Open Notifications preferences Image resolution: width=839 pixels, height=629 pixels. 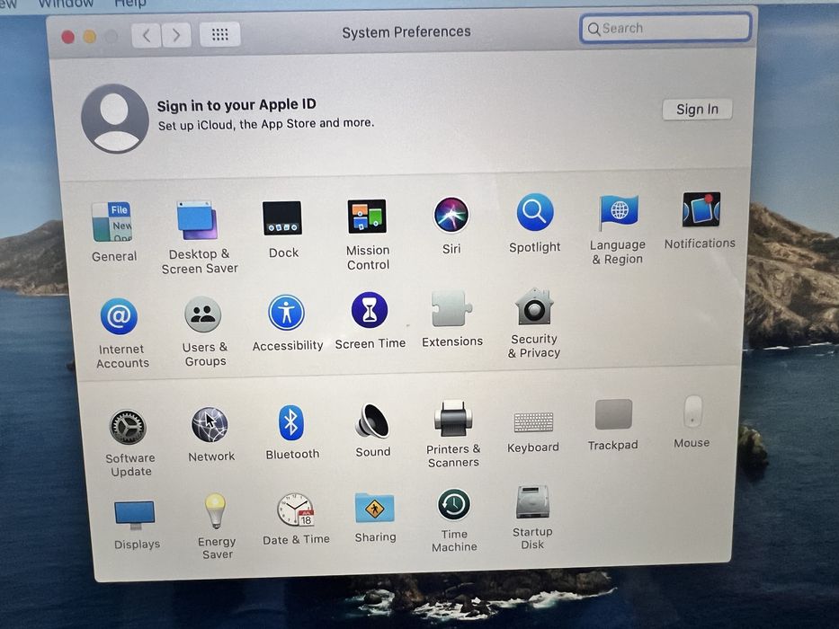coord(700,220)
